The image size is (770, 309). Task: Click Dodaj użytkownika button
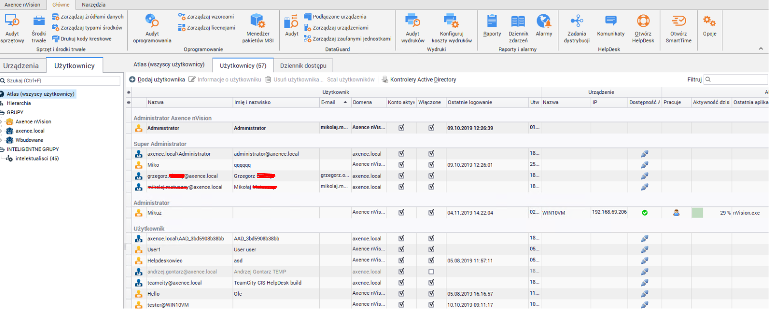(x=157, y=80)
